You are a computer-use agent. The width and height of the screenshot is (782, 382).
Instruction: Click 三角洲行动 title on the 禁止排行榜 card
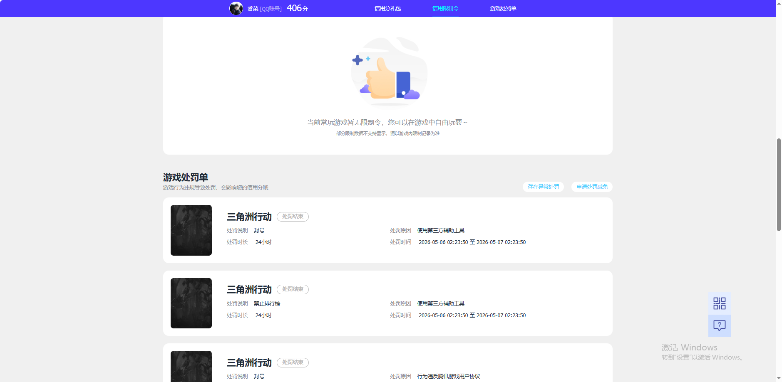coord(249,290)
